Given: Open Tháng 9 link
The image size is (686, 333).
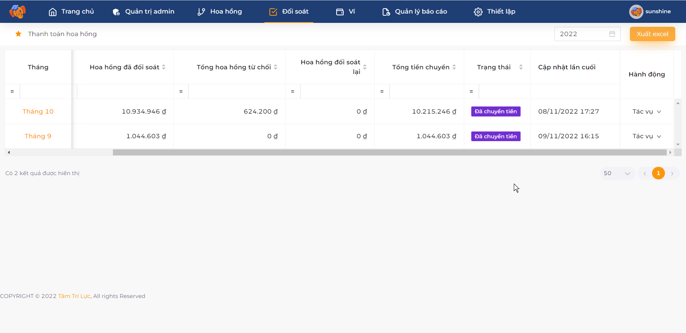Looking at the screenshot, I should point(38,136).
